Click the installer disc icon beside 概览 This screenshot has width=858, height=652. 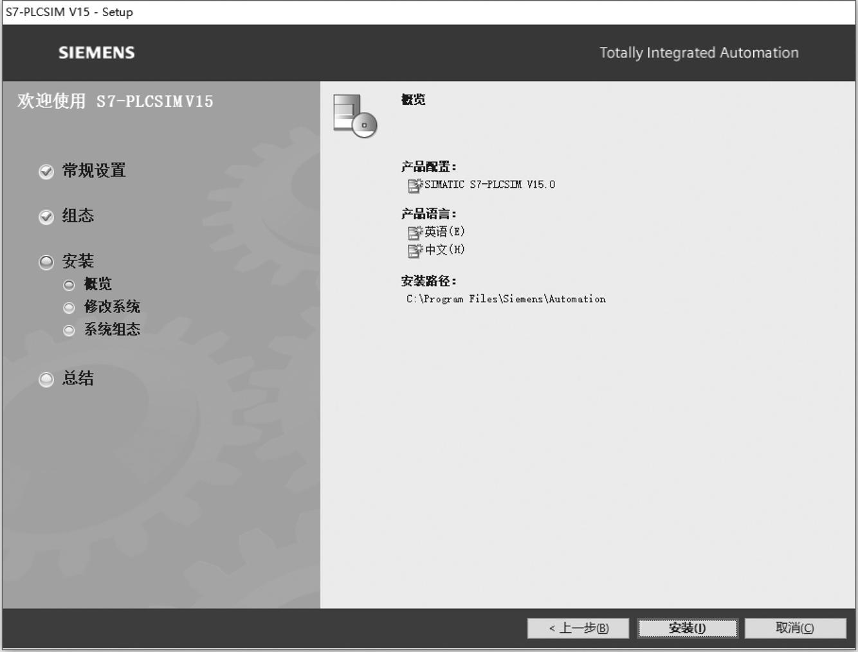coord(355,116)
